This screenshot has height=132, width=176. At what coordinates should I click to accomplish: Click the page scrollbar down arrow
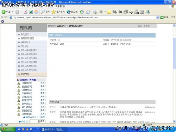click(x=174, y=121)
